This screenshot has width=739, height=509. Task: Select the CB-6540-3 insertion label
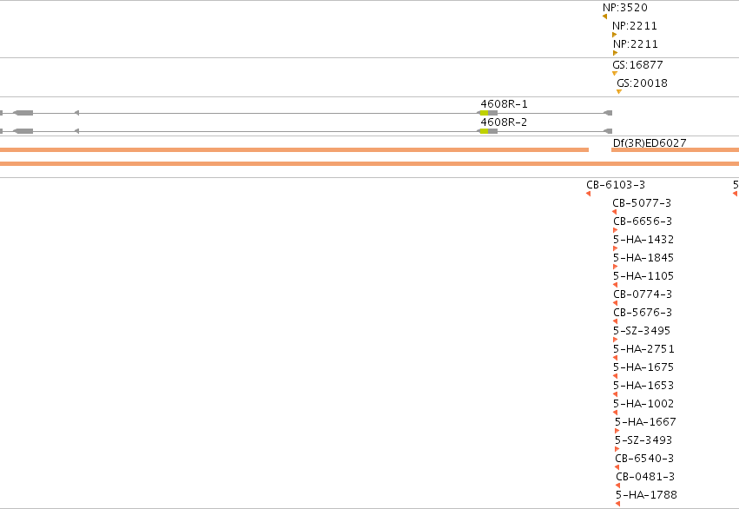point(644,458)
